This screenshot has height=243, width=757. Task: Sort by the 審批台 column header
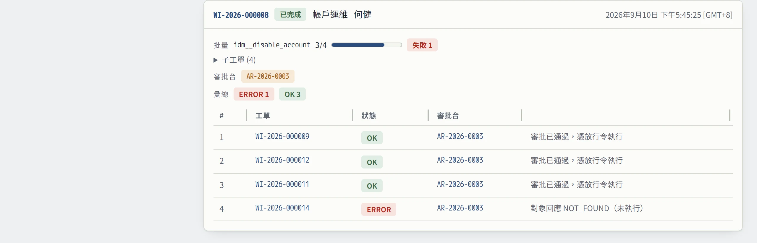[x=448, y=116]
